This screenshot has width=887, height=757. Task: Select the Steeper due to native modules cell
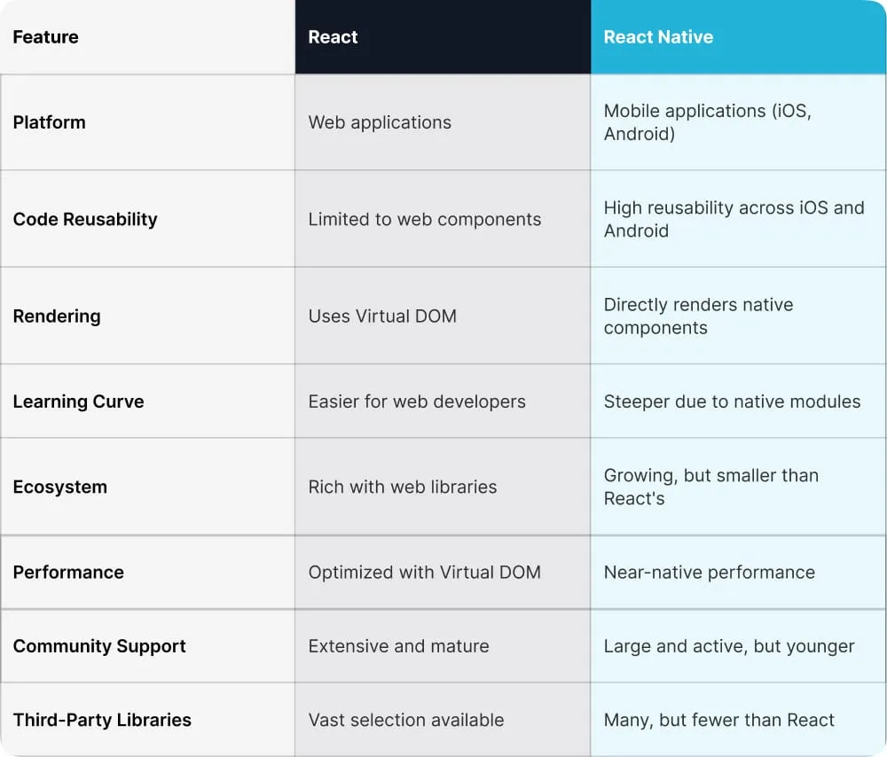pyautogui.click(x=732, y=402)
